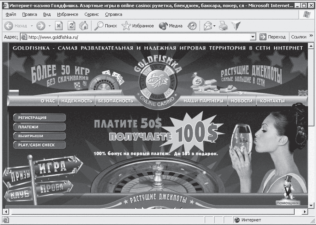
Task: Open the History clock icon
Action: tap(192, 26)
